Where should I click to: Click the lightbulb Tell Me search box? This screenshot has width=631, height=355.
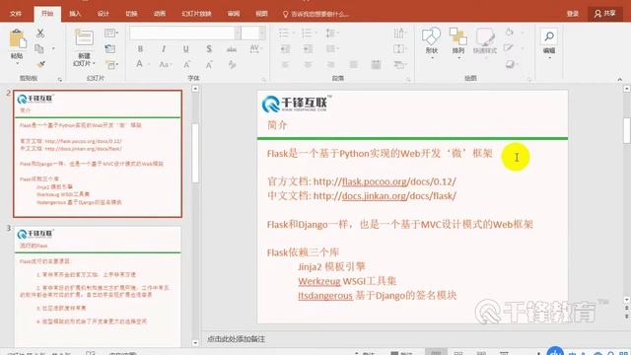[315, 14]
